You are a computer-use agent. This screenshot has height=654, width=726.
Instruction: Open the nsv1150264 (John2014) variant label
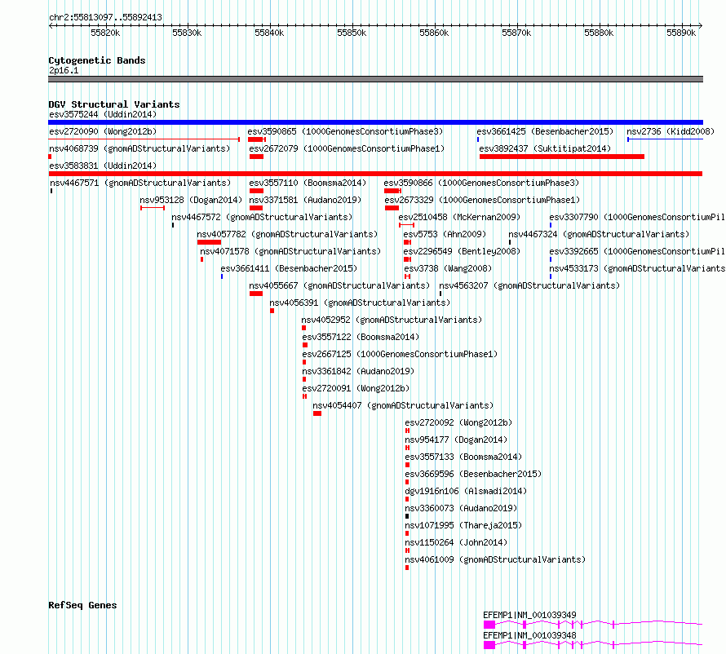[x=456, y=542]
